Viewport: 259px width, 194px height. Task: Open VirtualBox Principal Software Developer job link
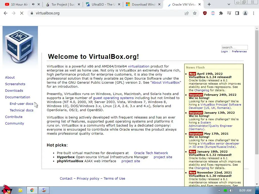point(215,106)
